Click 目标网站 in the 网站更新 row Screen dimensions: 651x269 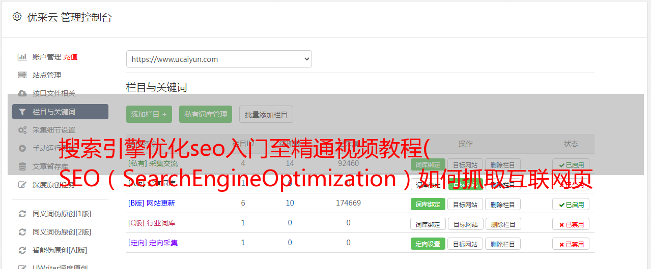coord(465,204)
